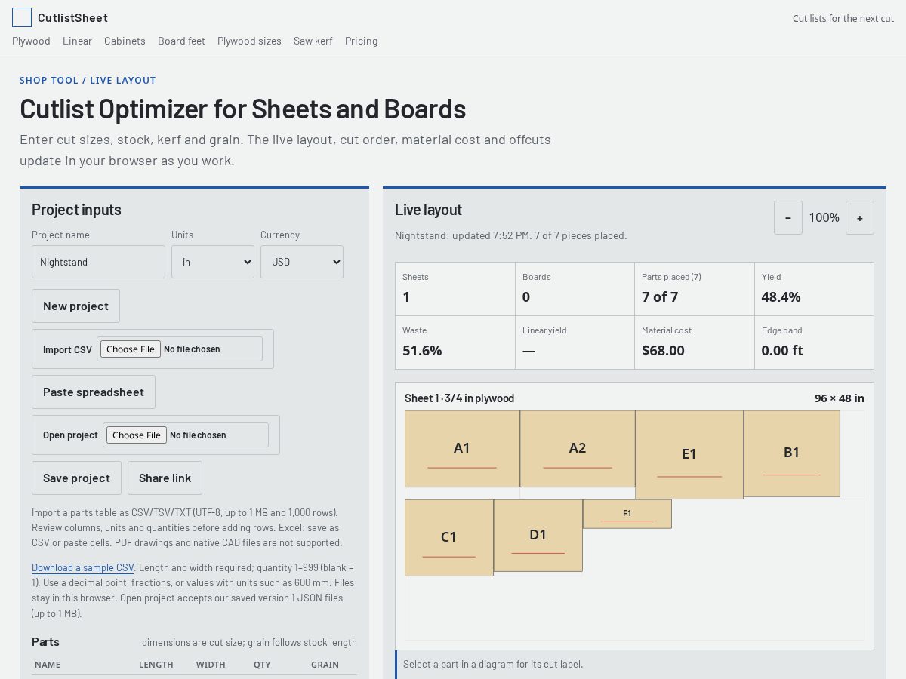Click the WIDTH column header
This screenshot has height=679, width=906.
click(211, 665)
